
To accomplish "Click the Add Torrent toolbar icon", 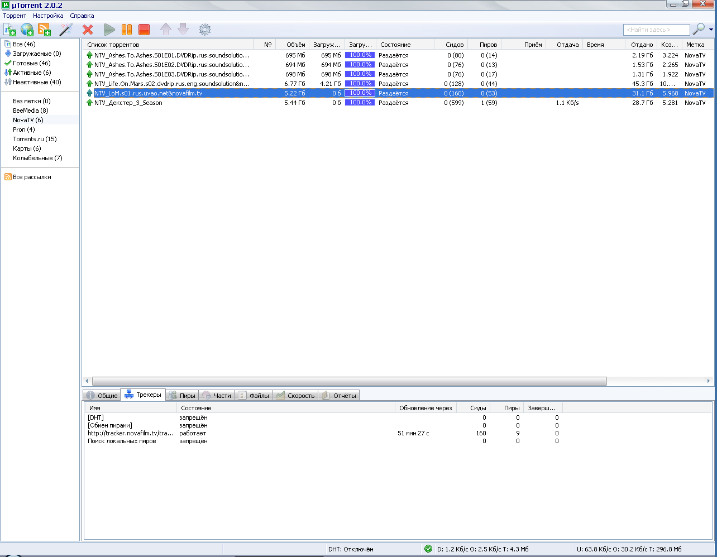I will (x=9, y=30).
